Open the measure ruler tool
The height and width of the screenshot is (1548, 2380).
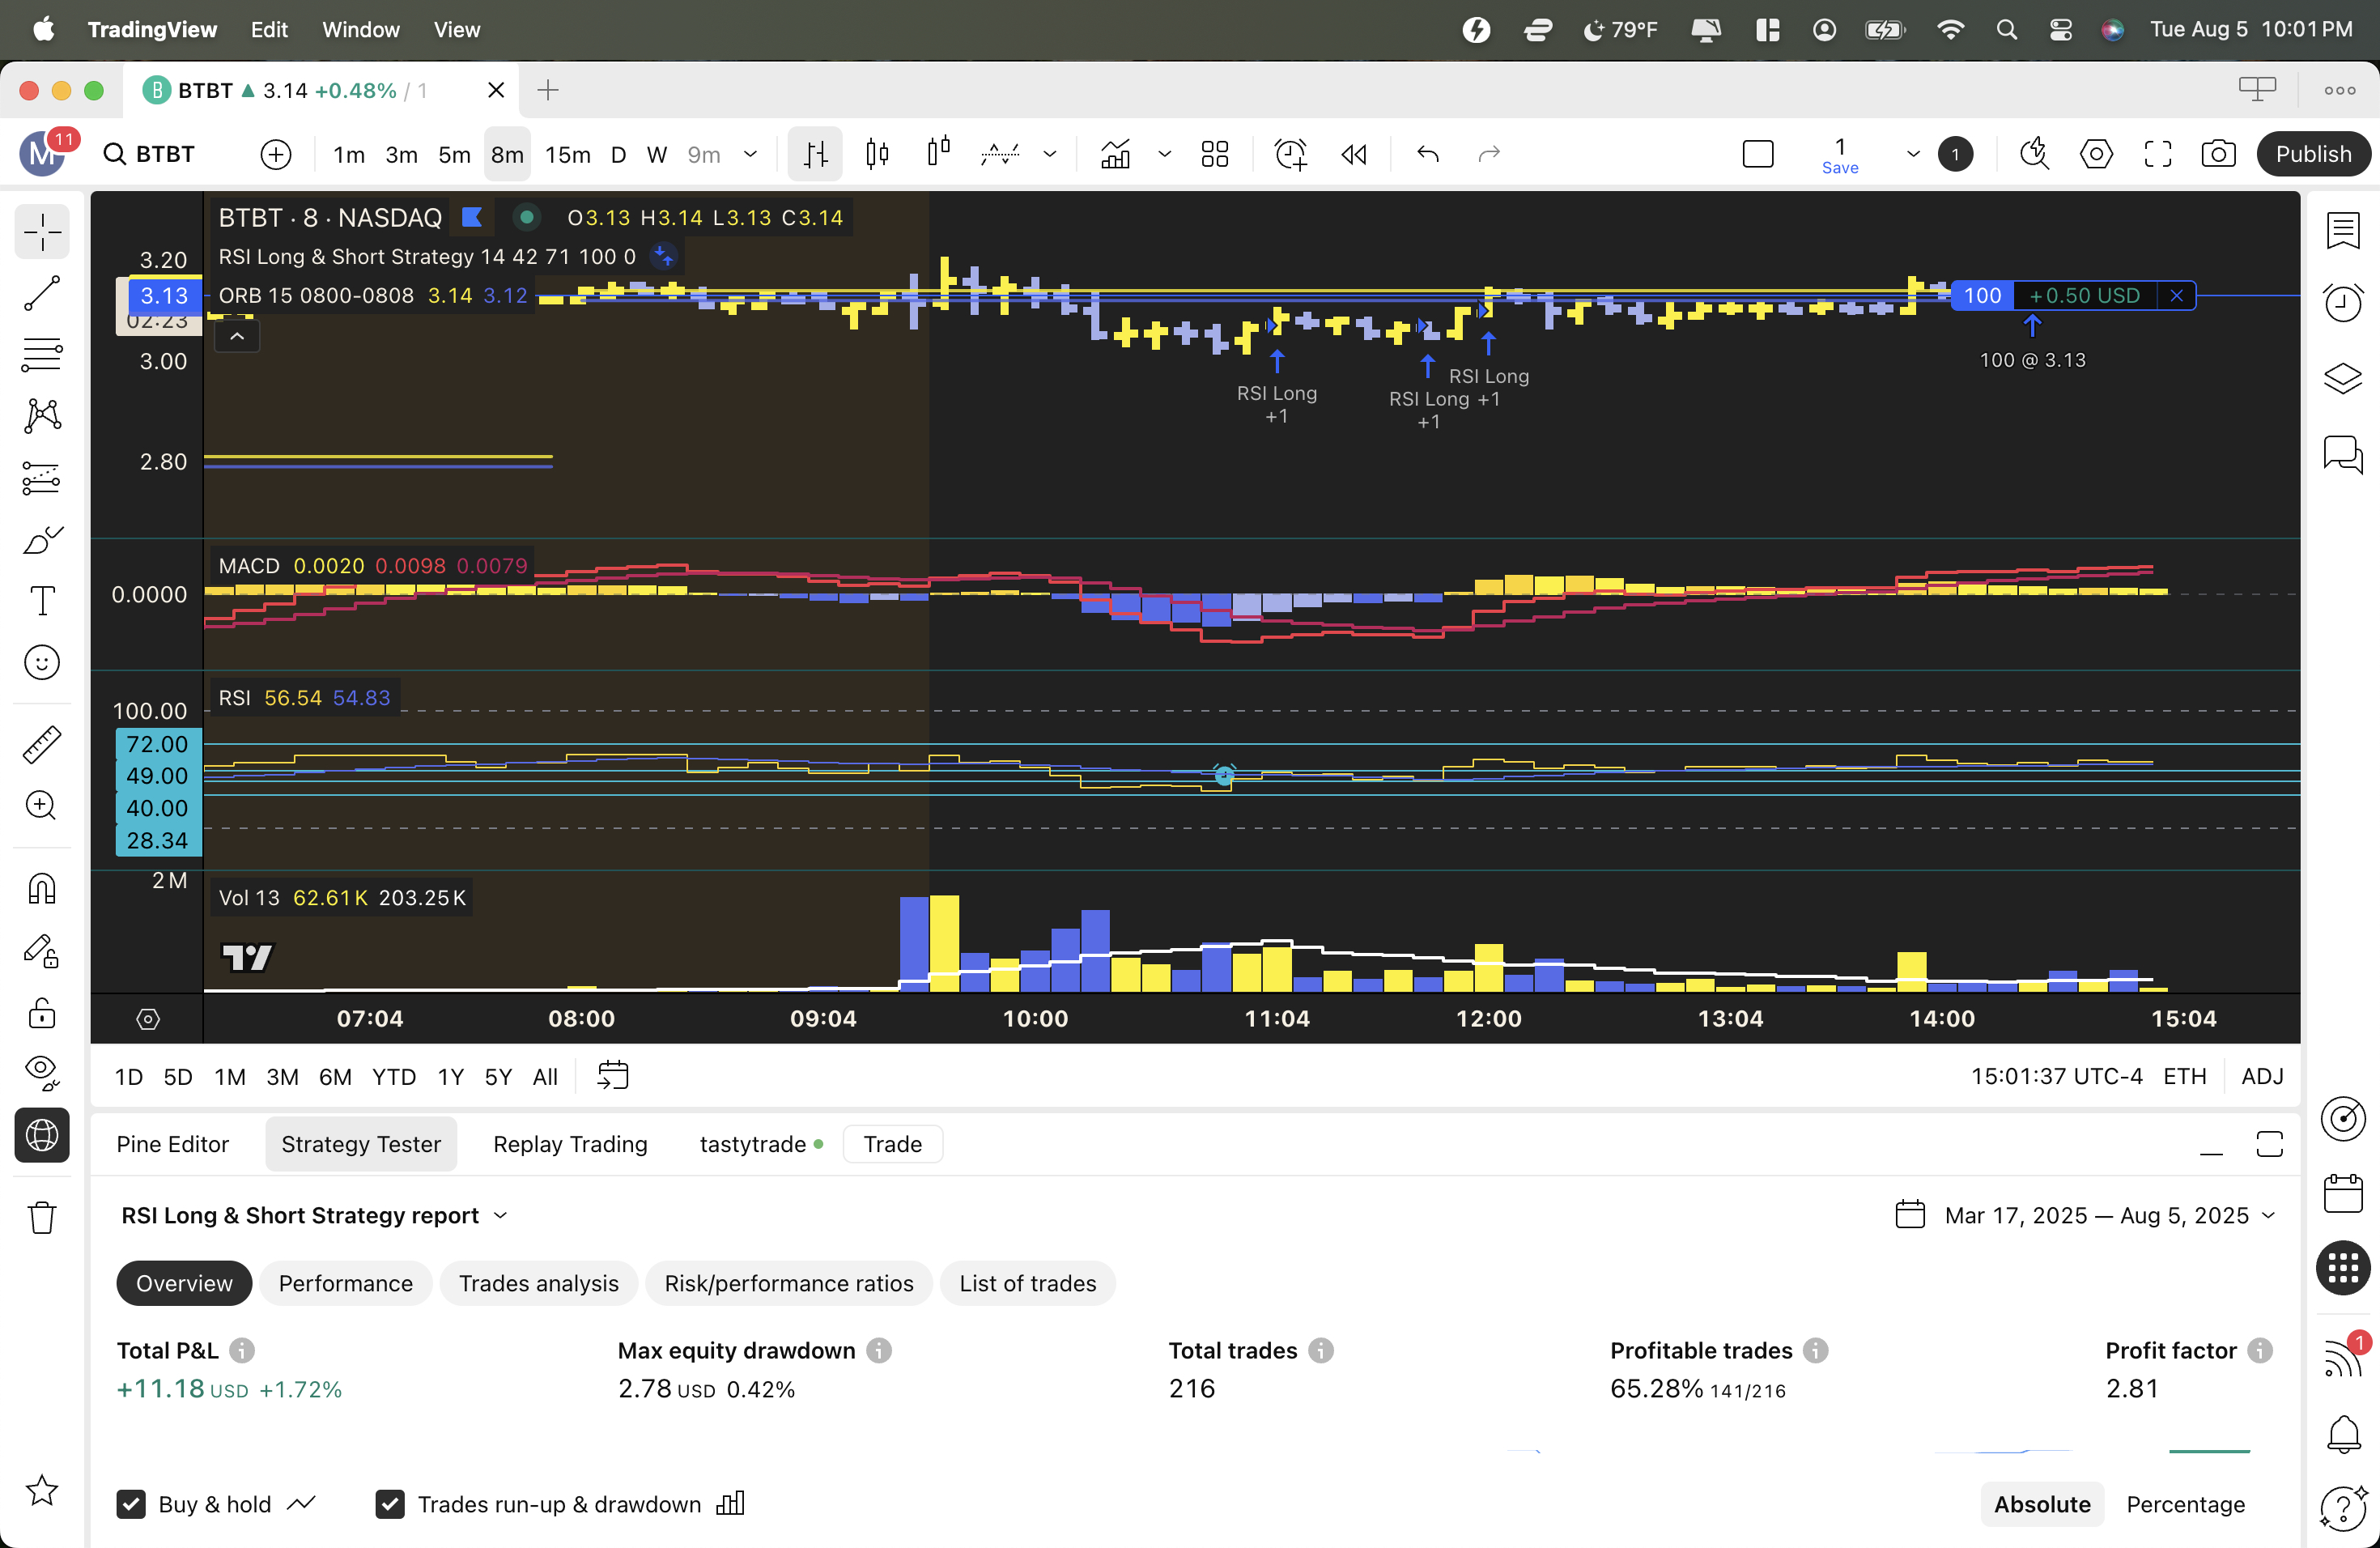41,744
